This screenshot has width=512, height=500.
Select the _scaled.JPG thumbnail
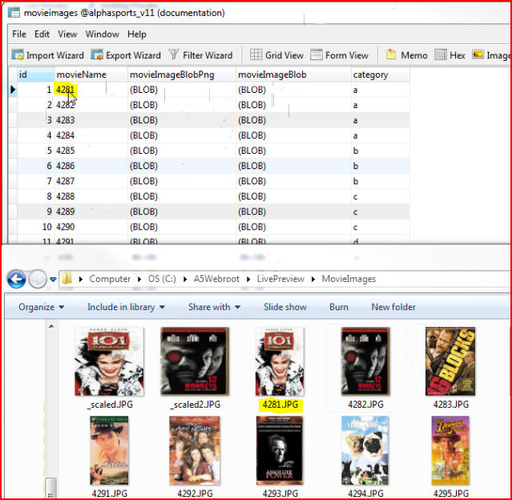tap(109, 361)
